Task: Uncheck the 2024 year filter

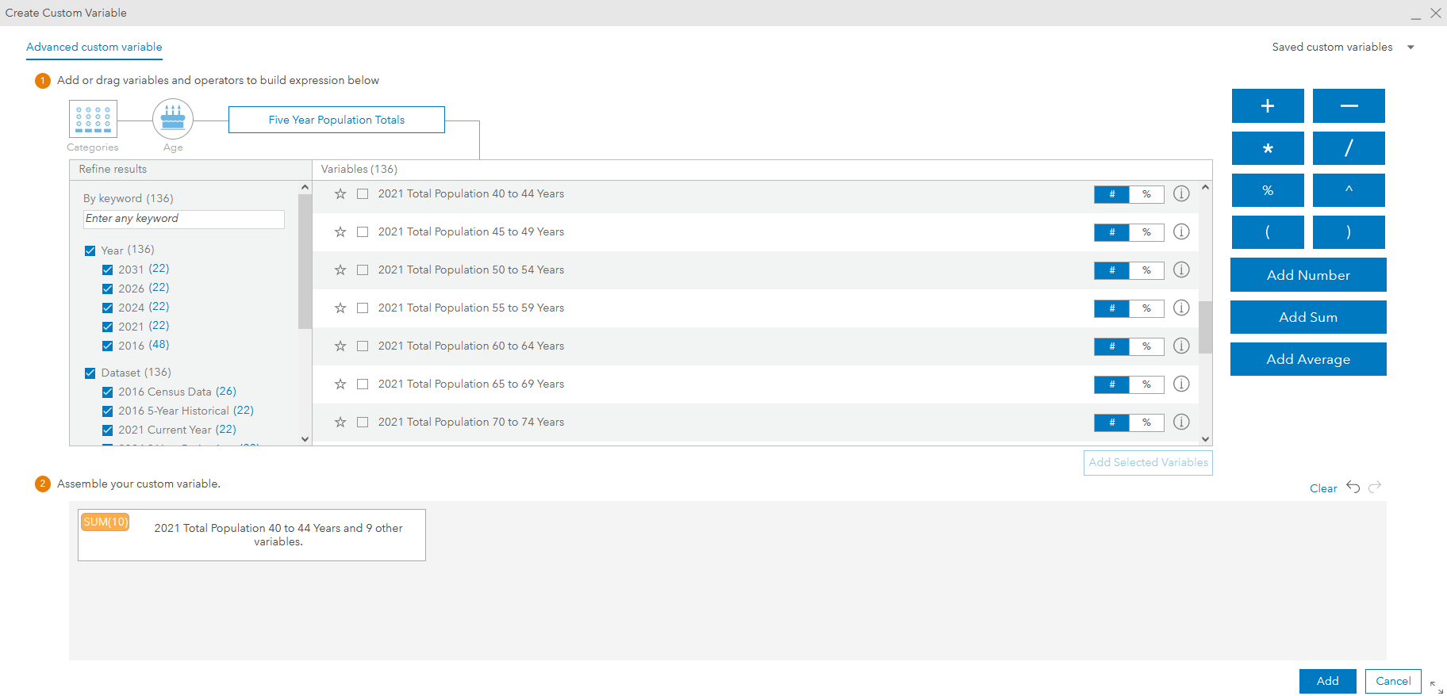Action: 107,308
